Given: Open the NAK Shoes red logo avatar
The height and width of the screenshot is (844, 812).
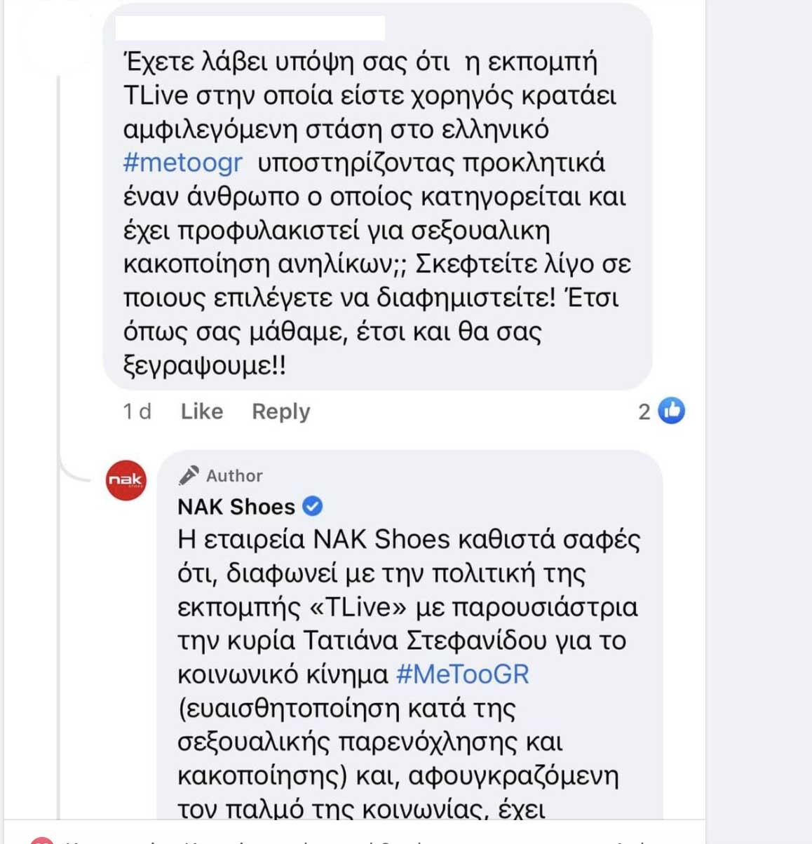Looking at the screenshot, I should (126, 480).
